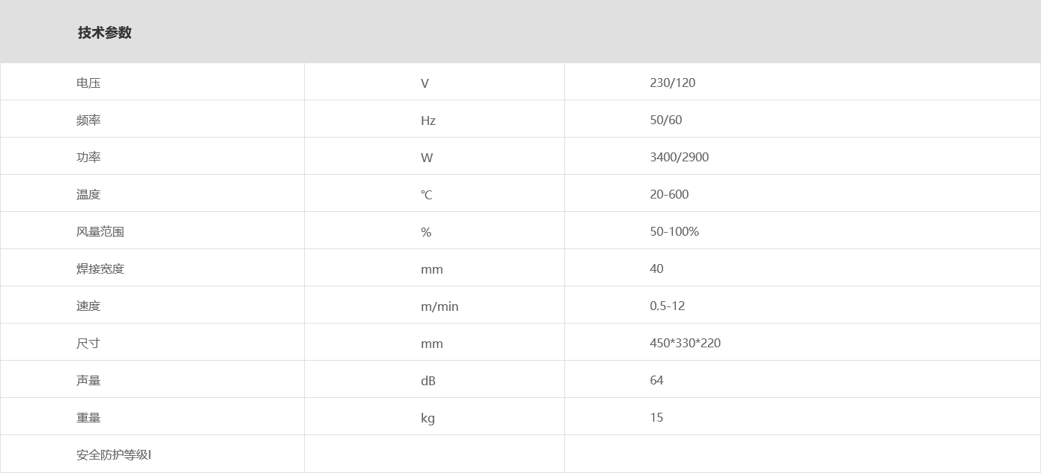This screenshot has width=1041, height=473.
Task: Select the 电压 row label
Action: click(88, 83)
